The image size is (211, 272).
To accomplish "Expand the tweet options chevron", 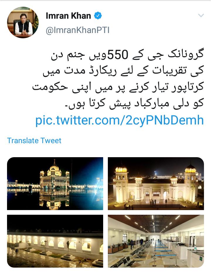I will (201, 15).
